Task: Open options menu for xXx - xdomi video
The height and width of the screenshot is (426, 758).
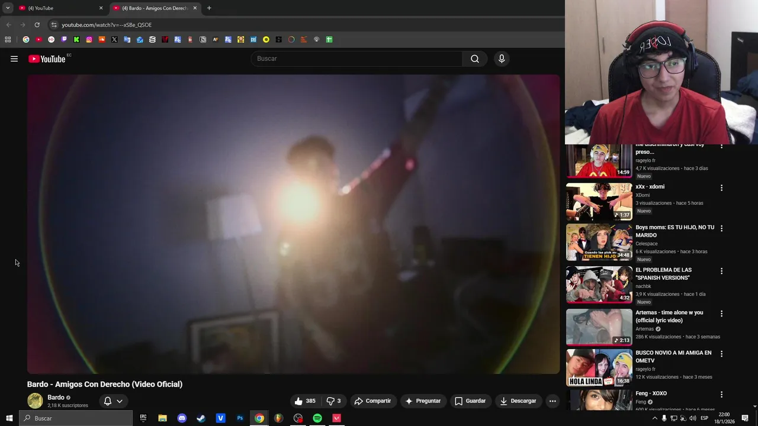Action: click(721, 188)
